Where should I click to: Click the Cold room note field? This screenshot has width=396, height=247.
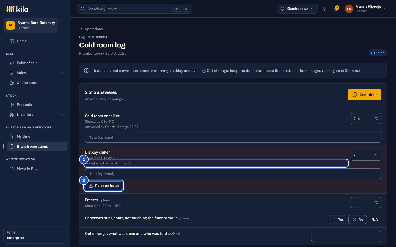pos(233,137)
